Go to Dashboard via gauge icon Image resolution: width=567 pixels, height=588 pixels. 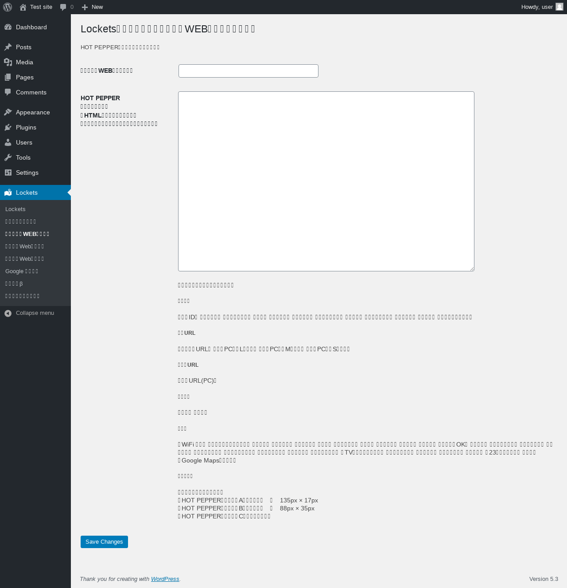(x=8, y=27)
